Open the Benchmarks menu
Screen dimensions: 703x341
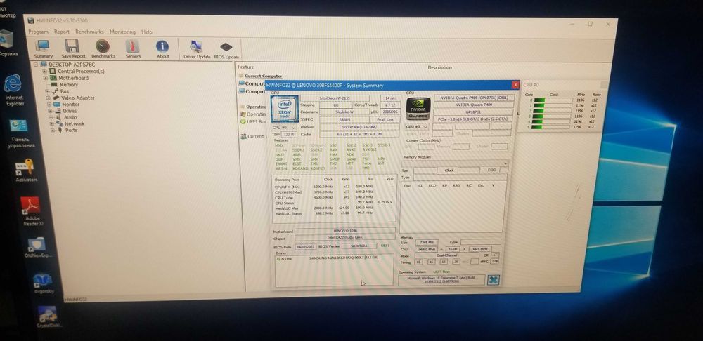coord(89,32)
